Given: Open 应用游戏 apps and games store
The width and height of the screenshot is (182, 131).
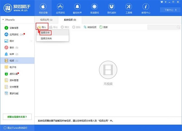Looking at the screenshot, I should 60,8.
